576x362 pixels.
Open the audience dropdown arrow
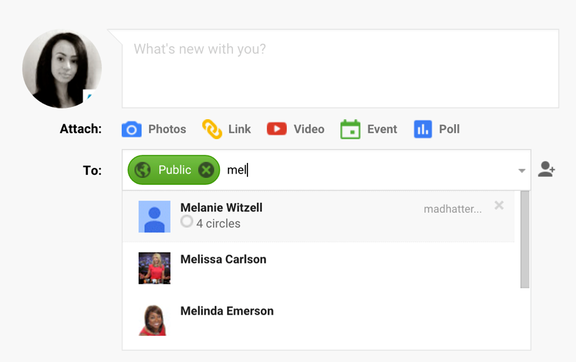pyautogui.click(x=522, y=171)
